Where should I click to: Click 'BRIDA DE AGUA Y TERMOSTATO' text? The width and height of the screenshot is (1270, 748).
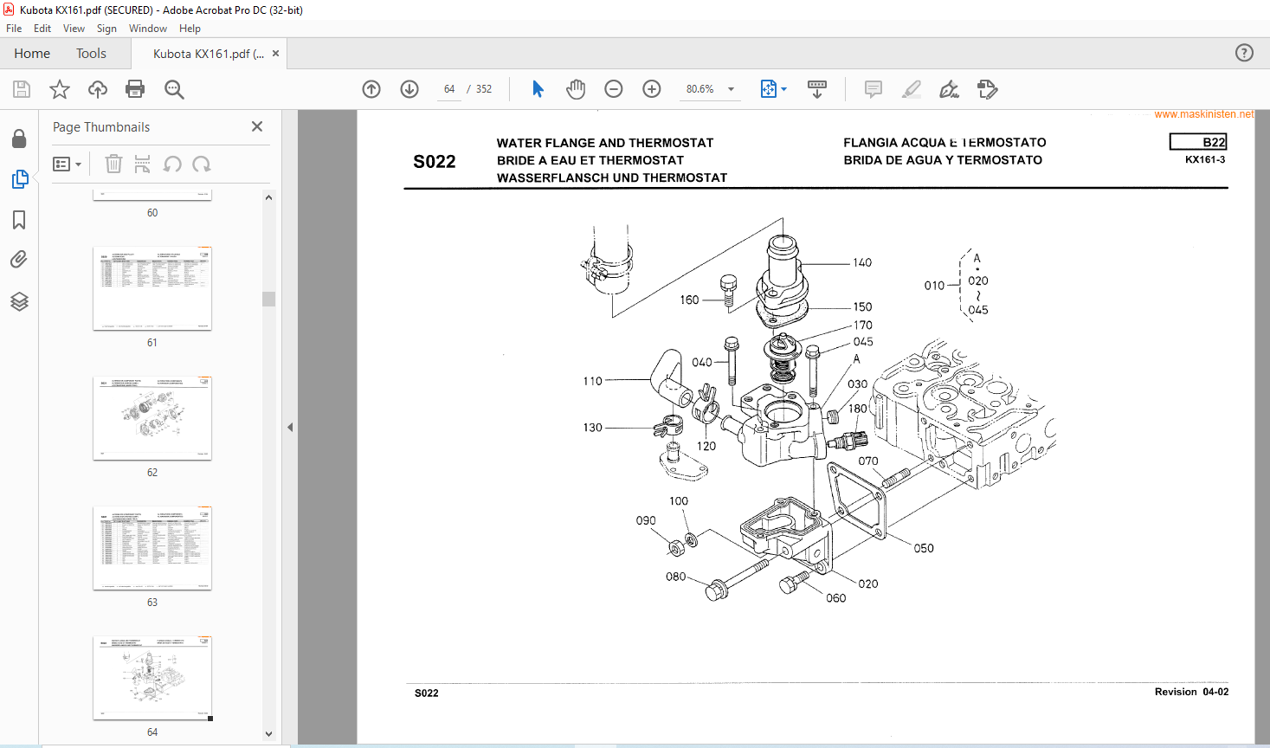(943, 160)
